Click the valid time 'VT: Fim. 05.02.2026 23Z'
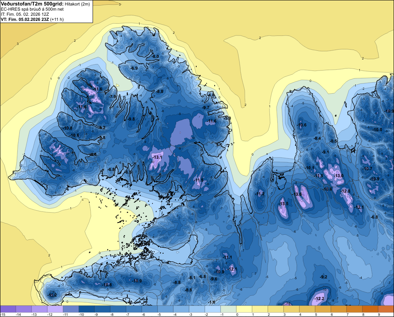 25,19
